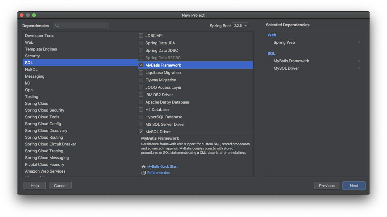Screen dimensions: 387x217
Task: Select the Spring Cloud Config category
Action: (x=80, y=124)
